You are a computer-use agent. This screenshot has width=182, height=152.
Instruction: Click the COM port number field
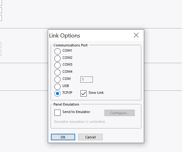[87, 80]
